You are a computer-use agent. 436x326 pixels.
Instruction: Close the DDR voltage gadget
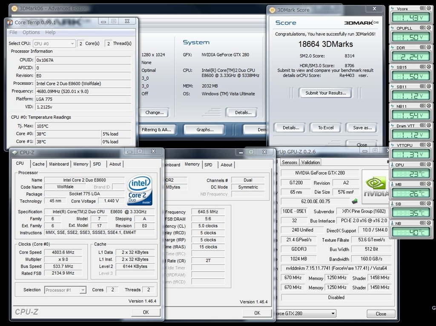pyautogui.click(x=428, y=48)
